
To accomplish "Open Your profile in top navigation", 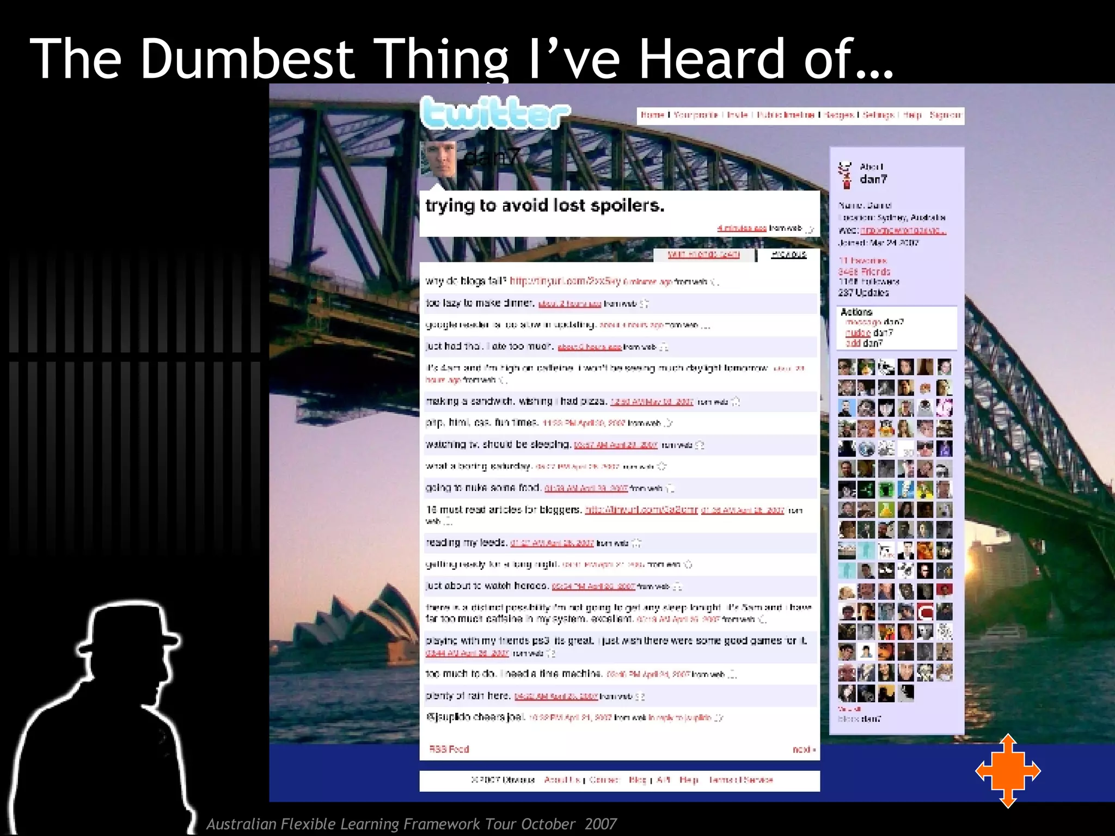I will pos(696,115).
